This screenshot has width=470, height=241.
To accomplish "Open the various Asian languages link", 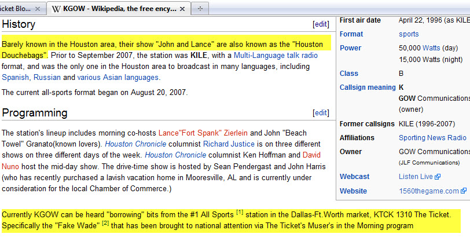I will [118, 77].
